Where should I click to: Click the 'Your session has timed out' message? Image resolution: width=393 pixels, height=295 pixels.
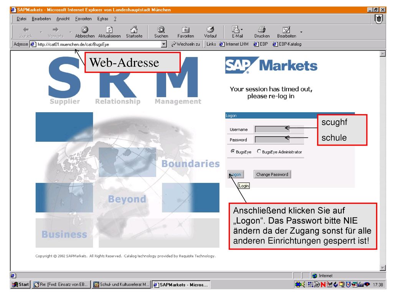tap(271, 93)
